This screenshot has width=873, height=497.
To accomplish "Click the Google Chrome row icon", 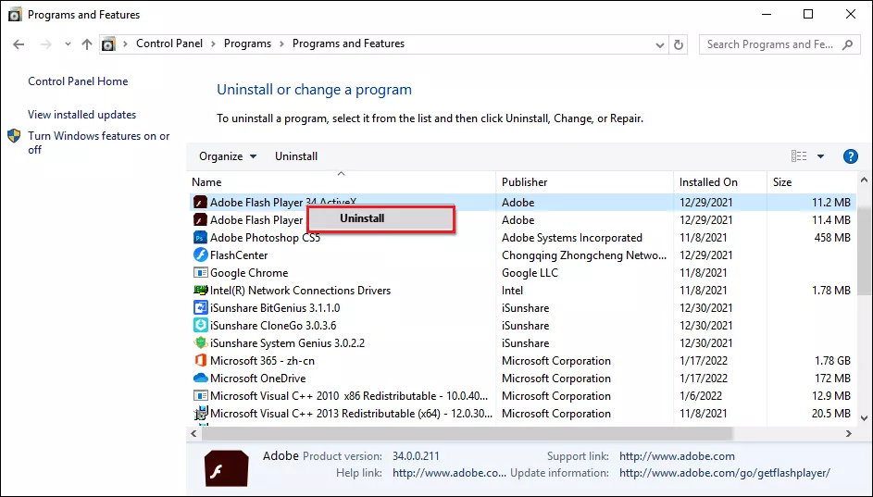I will point(200,273).
